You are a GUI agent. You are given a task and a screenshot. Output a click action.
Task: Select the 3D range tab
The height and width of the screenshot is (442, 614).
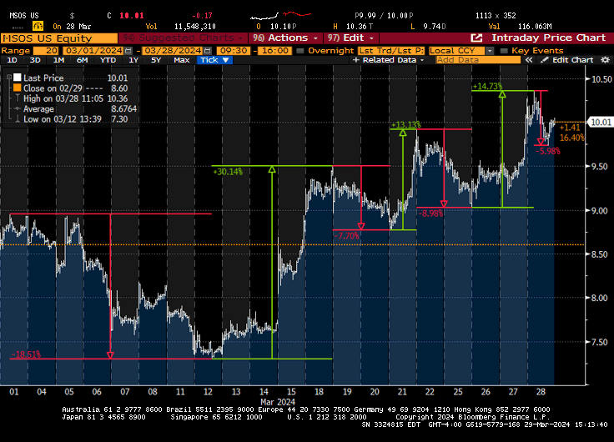(35, 60)
